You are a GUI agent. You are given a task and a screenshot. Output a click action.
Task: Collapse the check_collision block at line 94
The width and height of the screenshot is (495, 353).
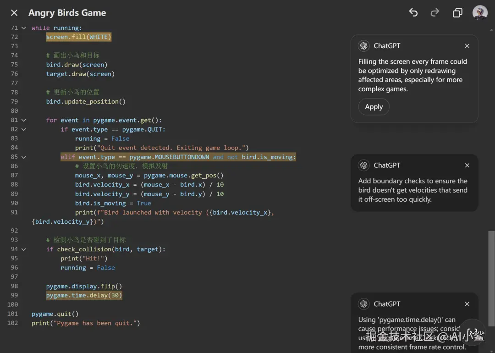24,249
